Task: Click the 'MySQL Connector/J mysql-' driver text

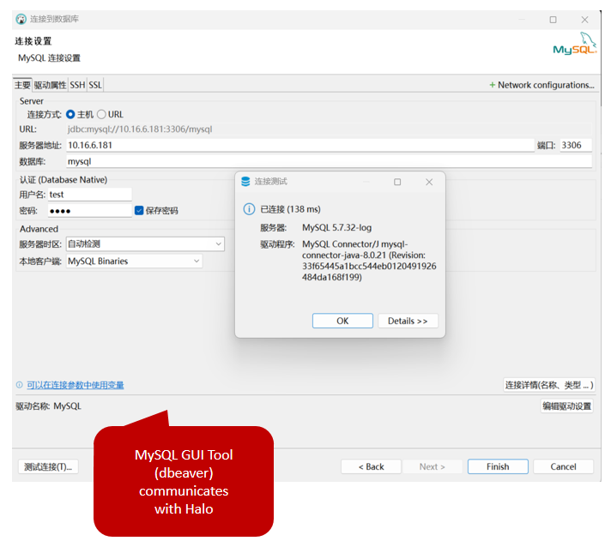Action: [354, 244]
